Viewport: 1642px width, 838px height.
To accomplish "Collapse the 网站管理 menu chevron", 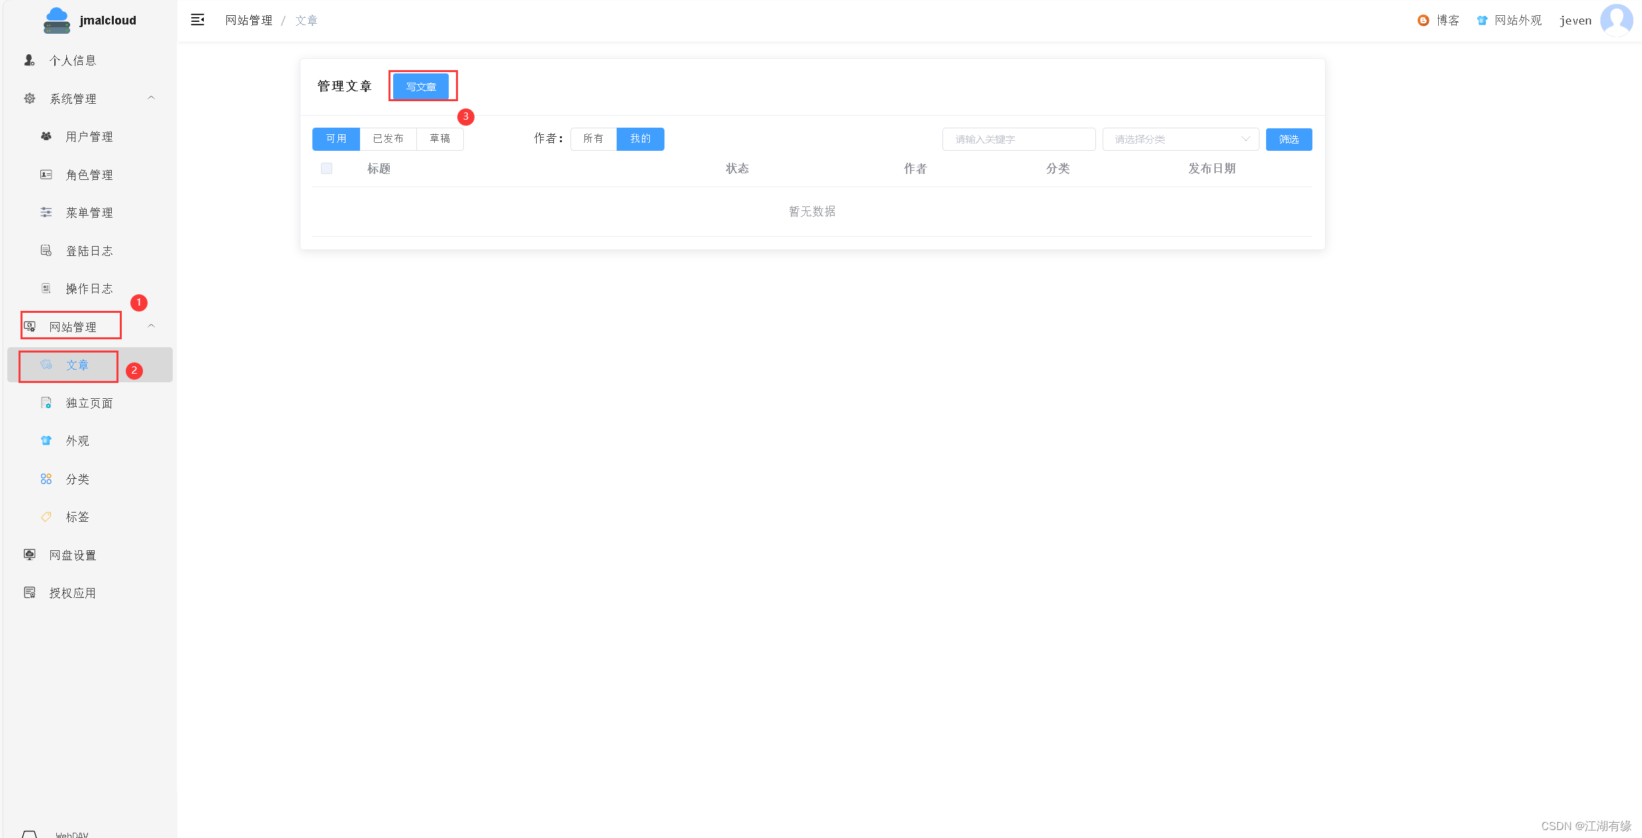I will [151, 326].
